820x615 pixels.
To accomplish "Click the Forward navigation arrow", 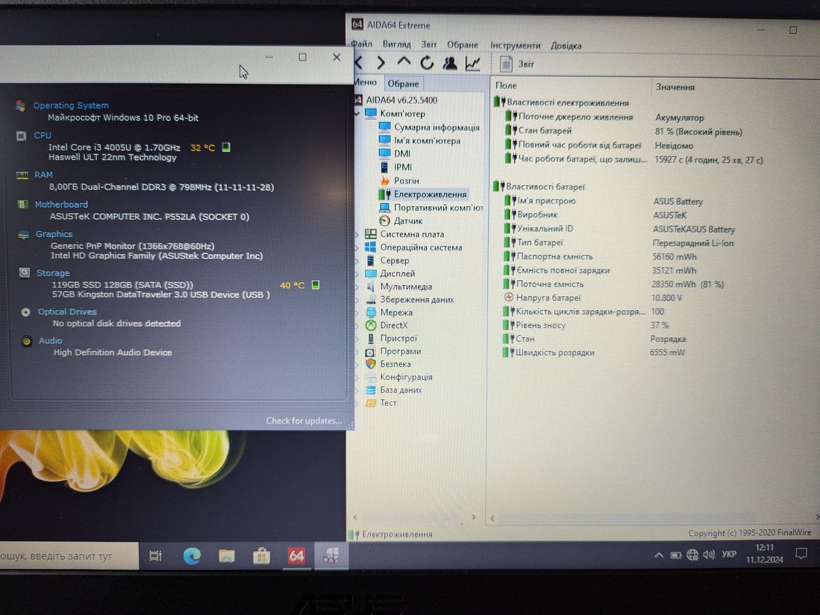I will pyautogui.click(x=381, y=63).
